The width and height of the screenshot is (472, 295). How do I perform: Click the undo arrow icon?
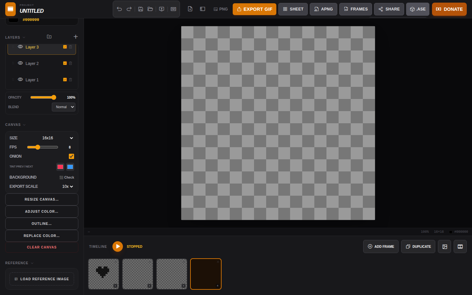(119, 9)
